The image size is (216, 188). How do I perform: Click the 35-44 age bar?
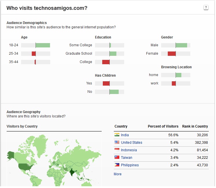(36, 62)
